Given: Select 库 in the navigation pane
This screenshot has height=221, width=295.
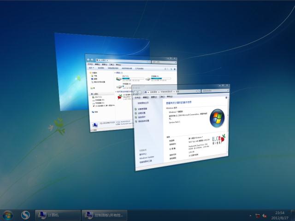Looking at the screenshot, I should click(93, 88).
